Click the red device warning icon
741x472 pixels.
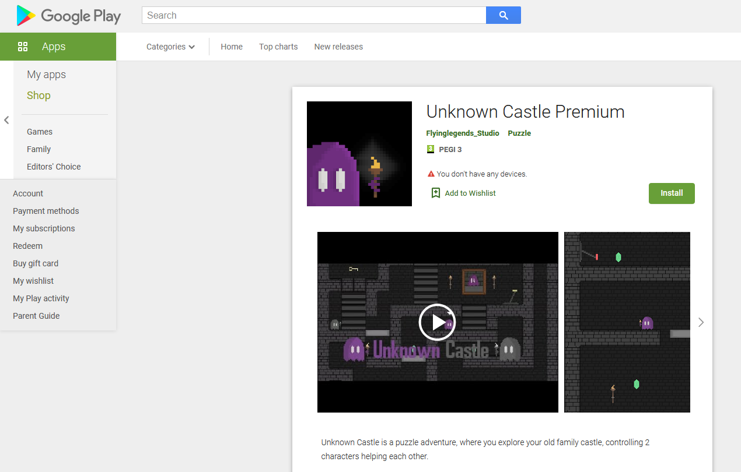(x=431, y=174)
